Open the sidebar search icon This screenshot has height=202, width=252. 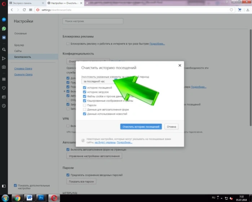pyautogui.click(x=4, y=50)
